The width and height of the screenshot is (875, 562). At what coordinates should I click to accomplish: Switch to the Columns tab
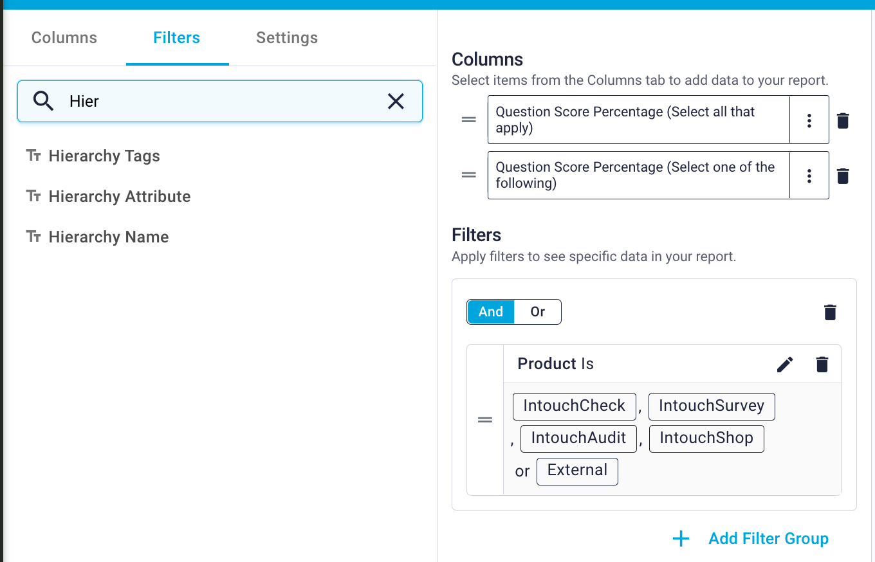pos(64,38)
